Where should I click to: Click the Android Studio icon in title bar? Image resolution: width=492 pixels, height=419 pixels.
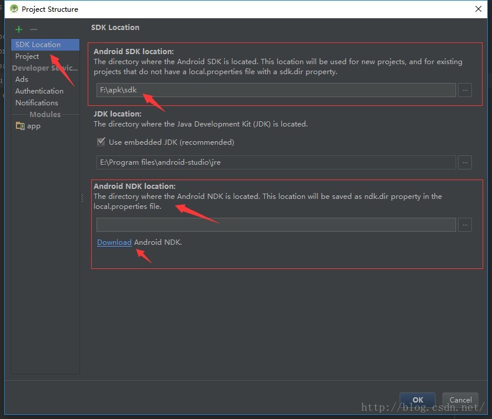click(x=14, y=9)
